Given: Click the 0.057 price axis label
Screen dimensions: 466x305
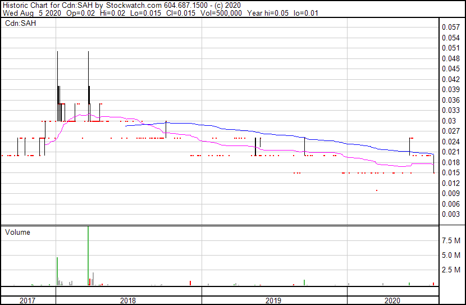Looking at the screenshot, I should [450, 27].
